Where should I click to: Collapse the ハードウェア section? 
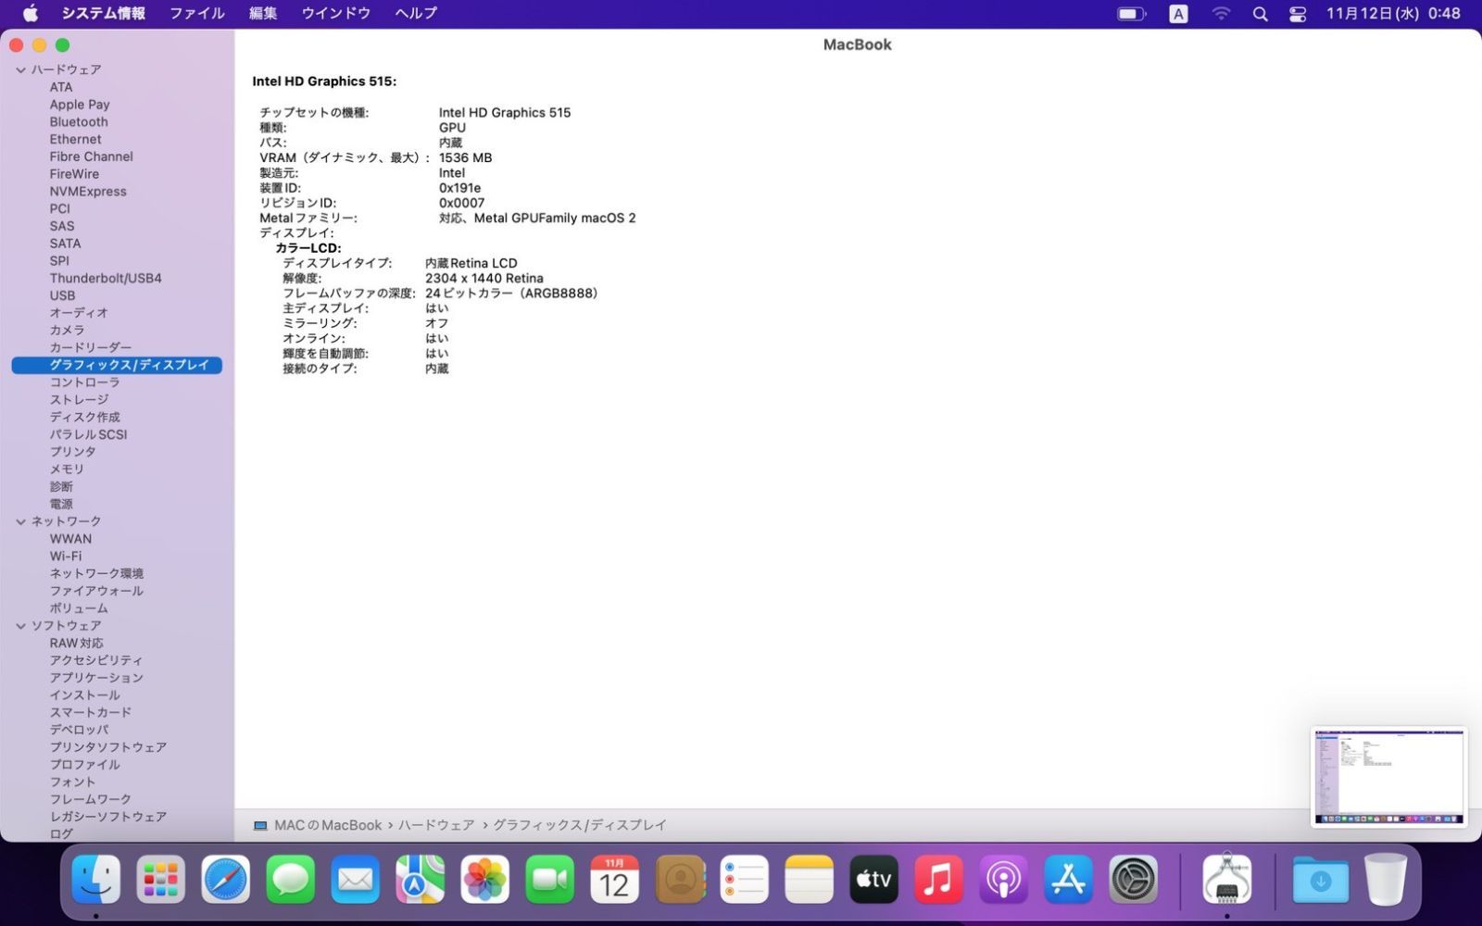(20, 69)
